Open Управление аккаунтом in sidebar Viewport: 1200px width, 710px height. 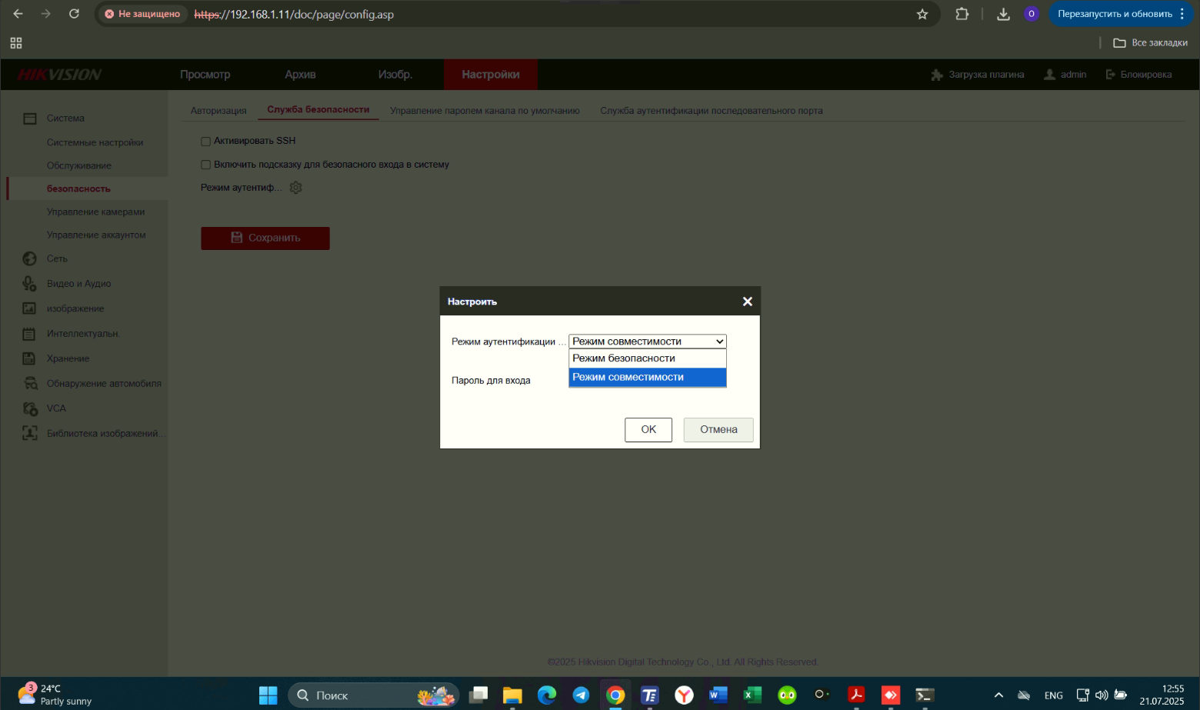[96, 235]
